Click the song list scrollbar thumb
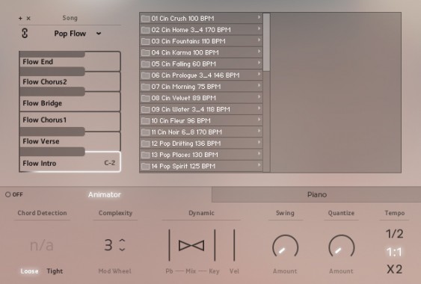The width and height of the screenshot is (421, 284). tap(266, 42)
